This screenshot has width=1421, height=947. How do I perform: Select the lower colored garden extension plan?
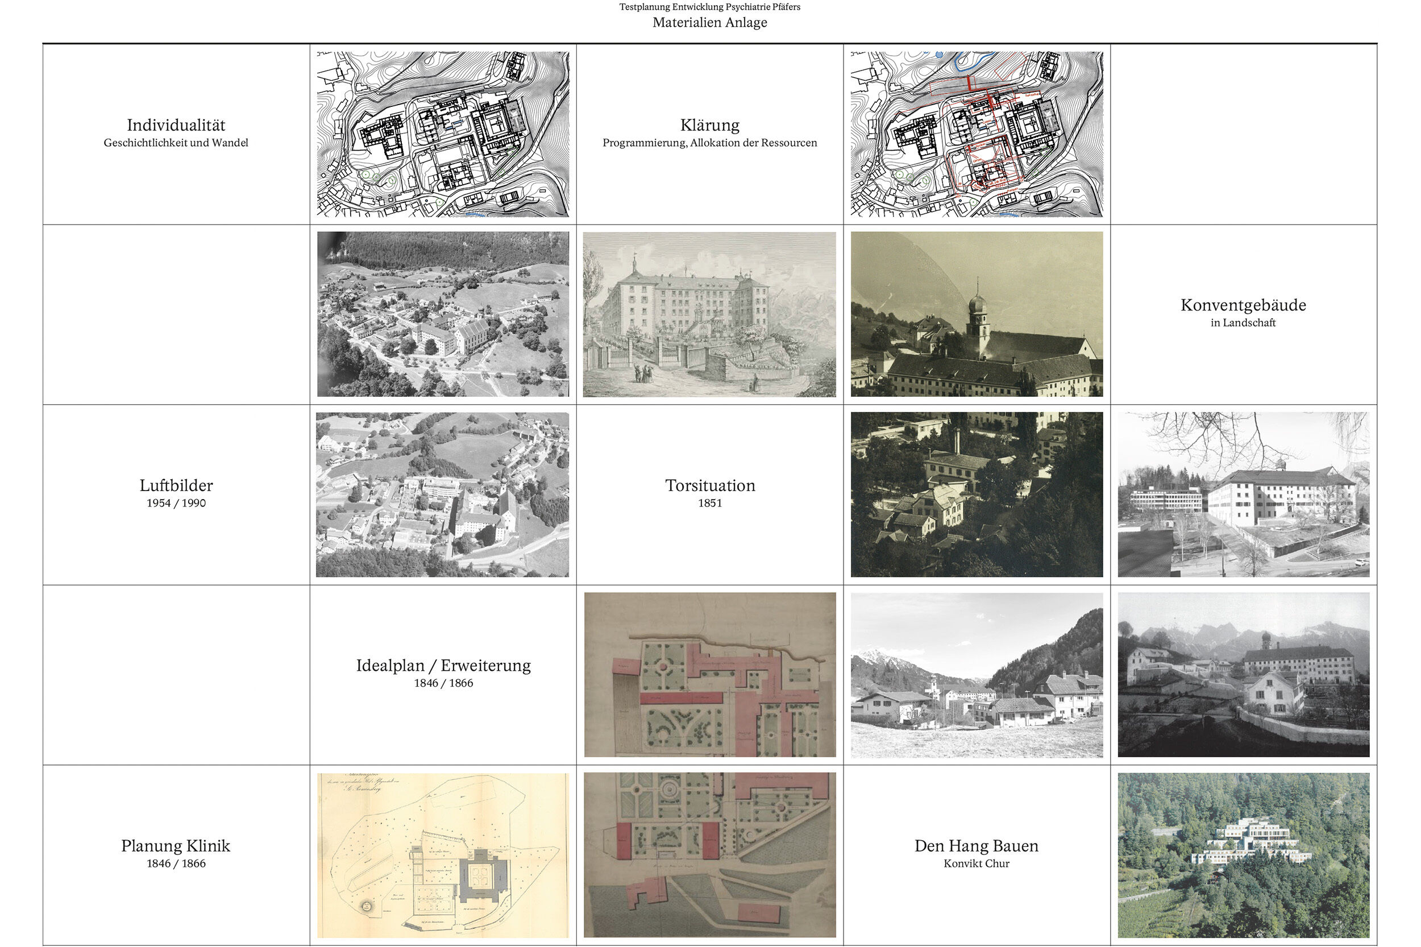click(x=709, y=854)
